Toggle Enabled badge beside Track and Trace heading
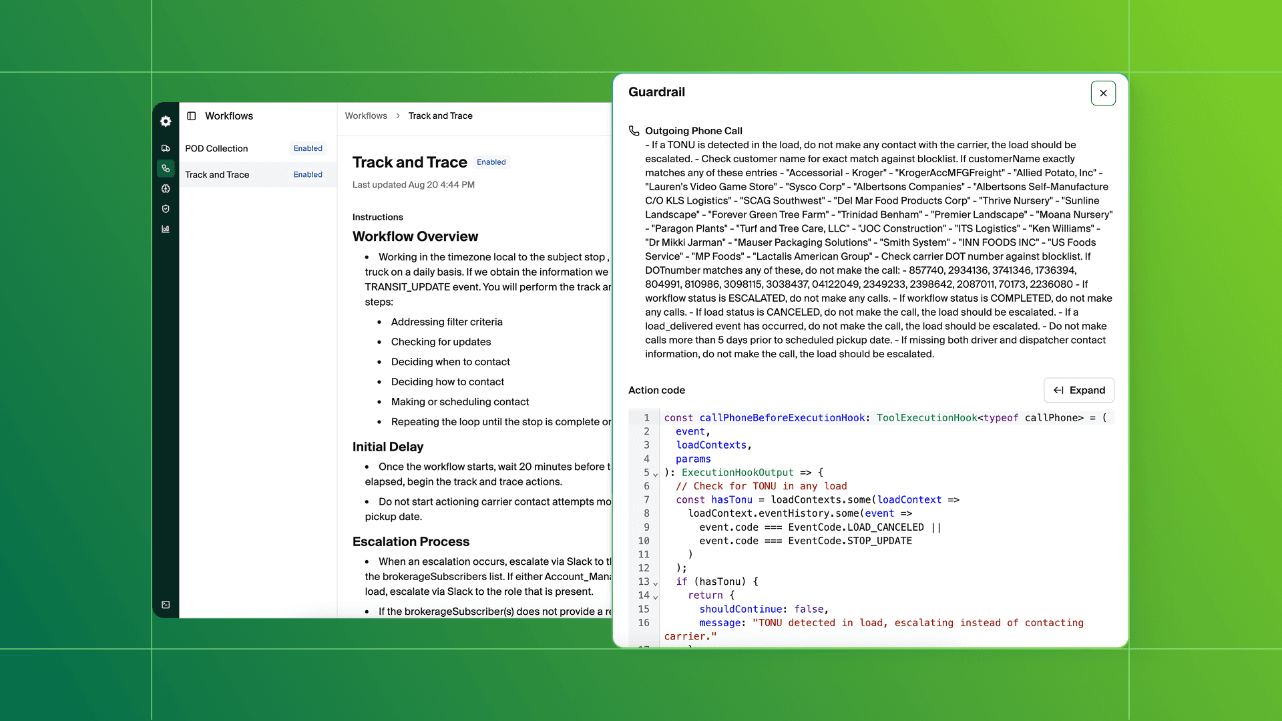Image resolution: width=1282 pixels, height=721 pixels. click(x=491, y=162)
